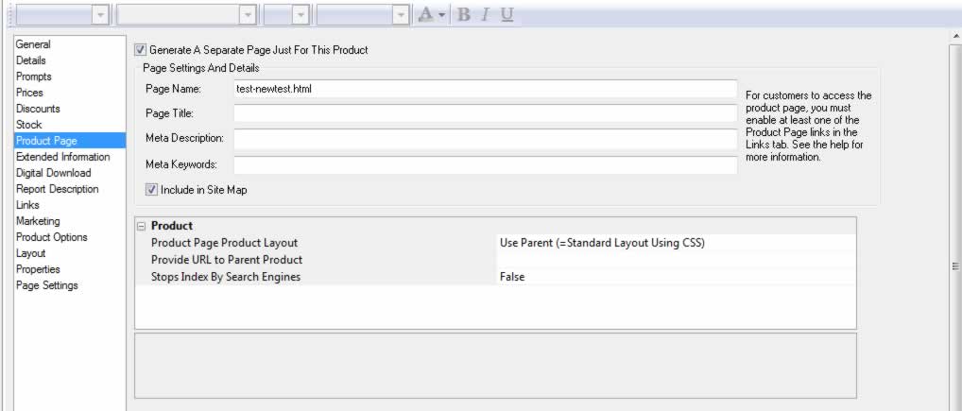Click the vertical scrollbar up arrow
Screen dimensions: 962x411
tap(955, 36)
